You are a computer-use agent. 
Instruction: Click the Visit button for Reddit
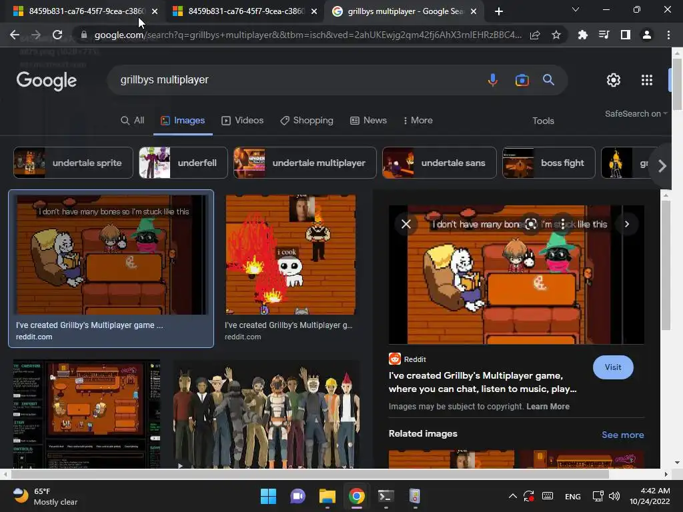[x=613, y=367]
